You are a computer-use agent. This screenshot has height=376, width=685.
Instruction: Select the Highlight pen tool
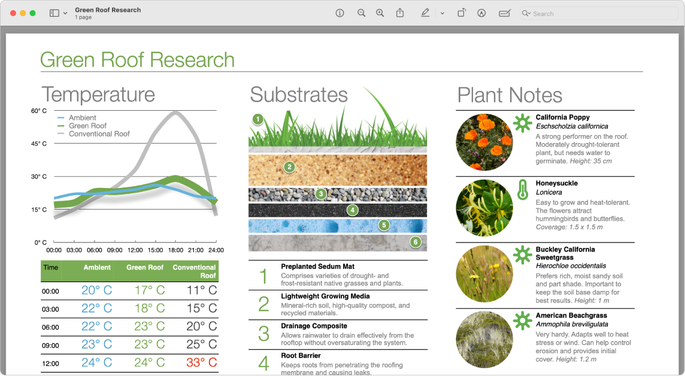click(x=425, y=13)
